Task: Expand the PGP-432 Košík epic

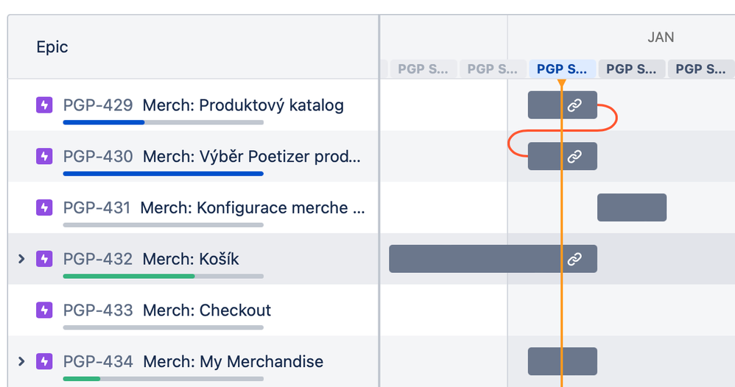Action: (x=21, y=259)
